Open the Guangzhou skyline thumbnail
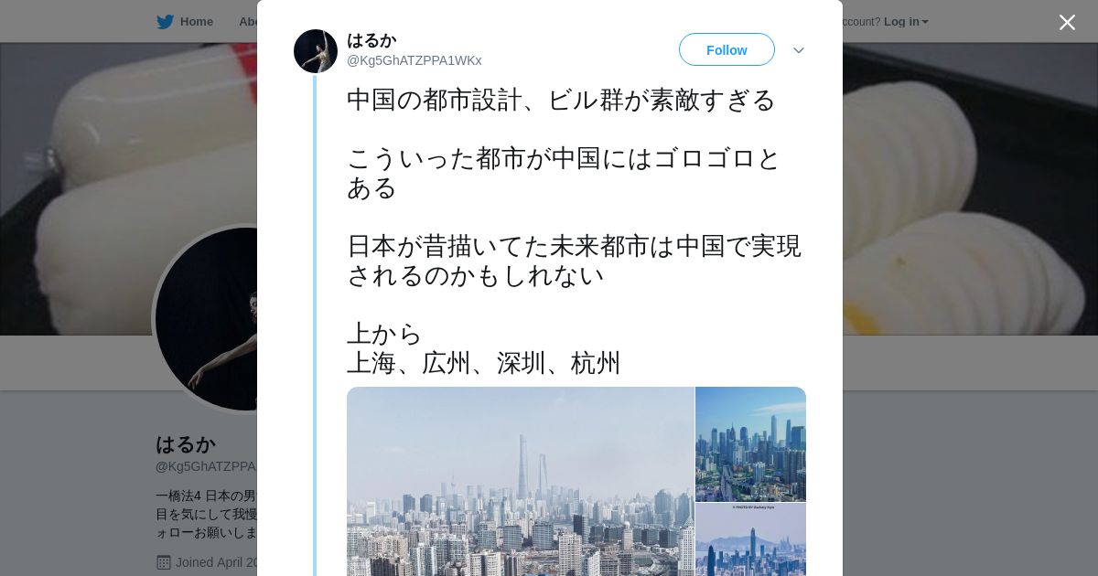Screen dimensions: 1098x576 click(x=750, y=443)
